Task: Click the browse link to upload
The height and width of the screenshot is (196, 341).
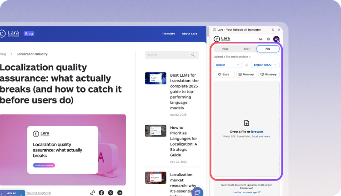Action: click(257, 132)
